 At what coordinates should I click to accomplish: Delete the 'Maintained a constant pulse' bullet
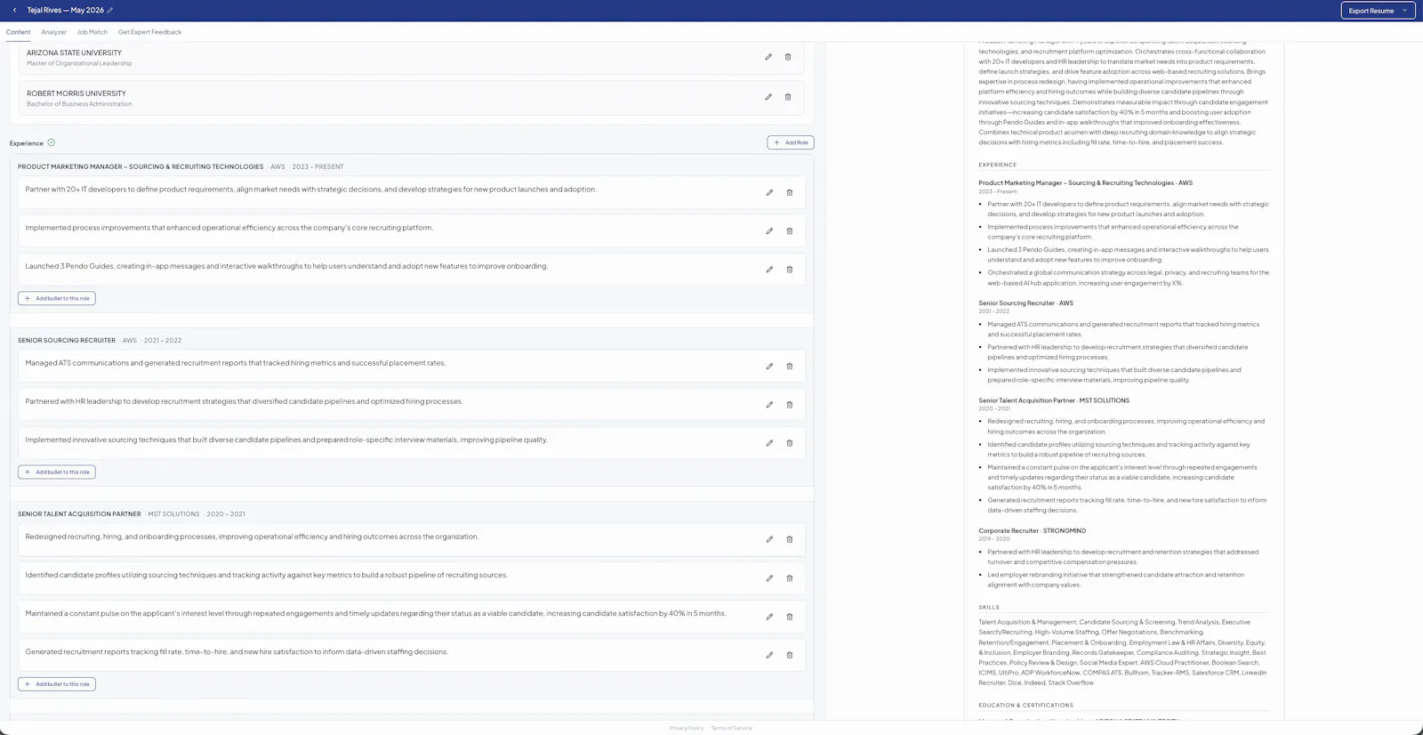pos(789,616)
